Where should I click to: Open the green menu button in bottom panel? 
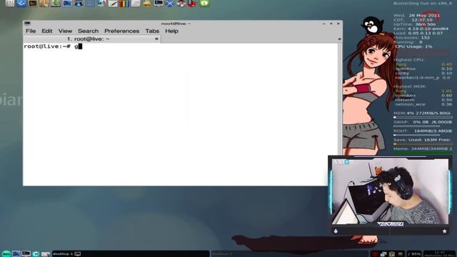[6, 254]
